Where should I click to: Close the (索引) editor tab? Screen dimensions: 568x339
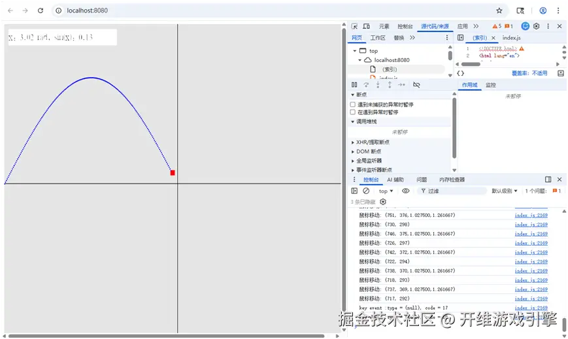click(493, 38)
